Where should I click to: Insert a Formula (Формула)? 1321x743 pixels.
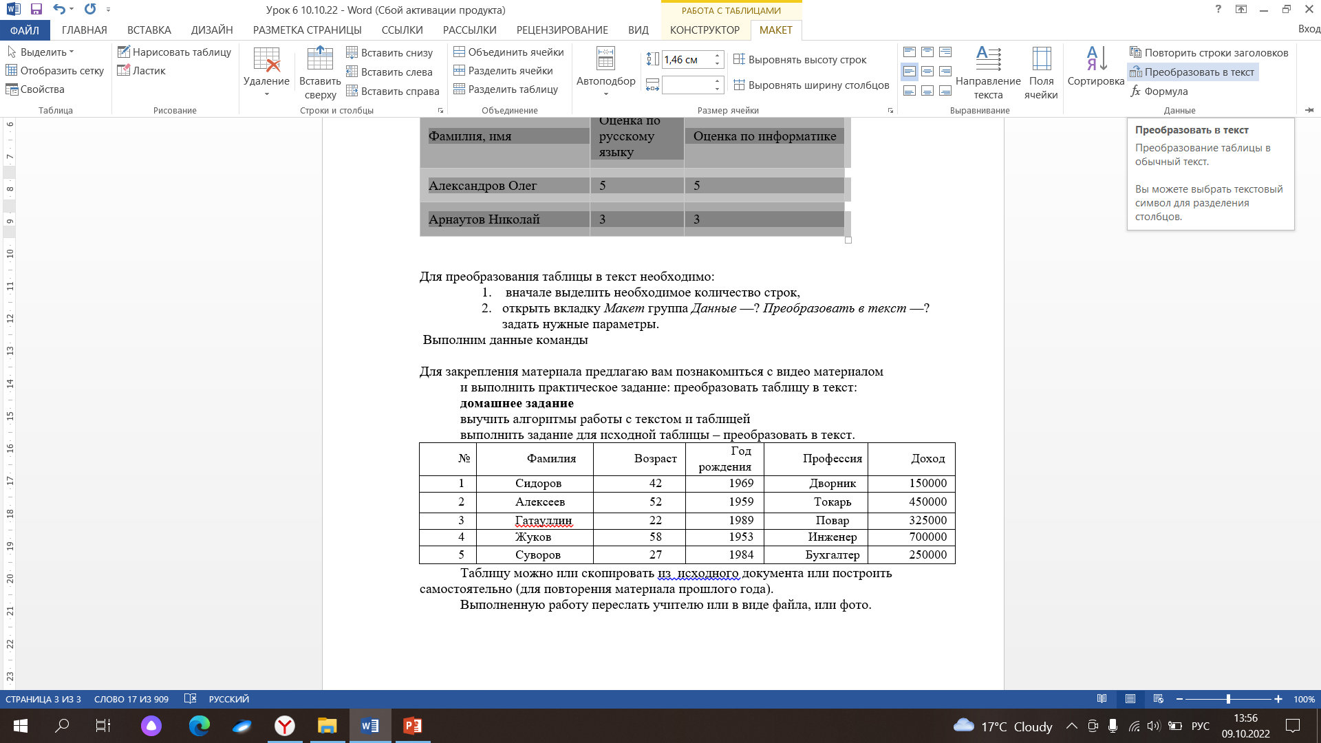click(x=1159, y=91)
